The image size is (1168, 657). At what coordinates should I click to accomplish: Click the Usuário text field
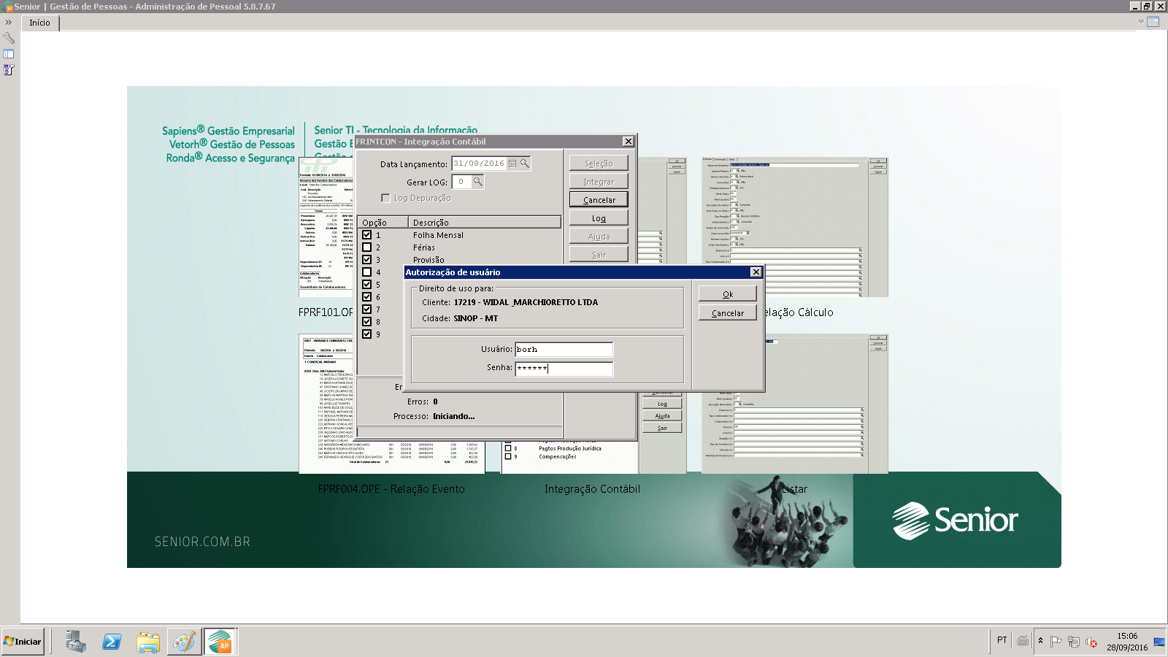click(x=564, y=350)
